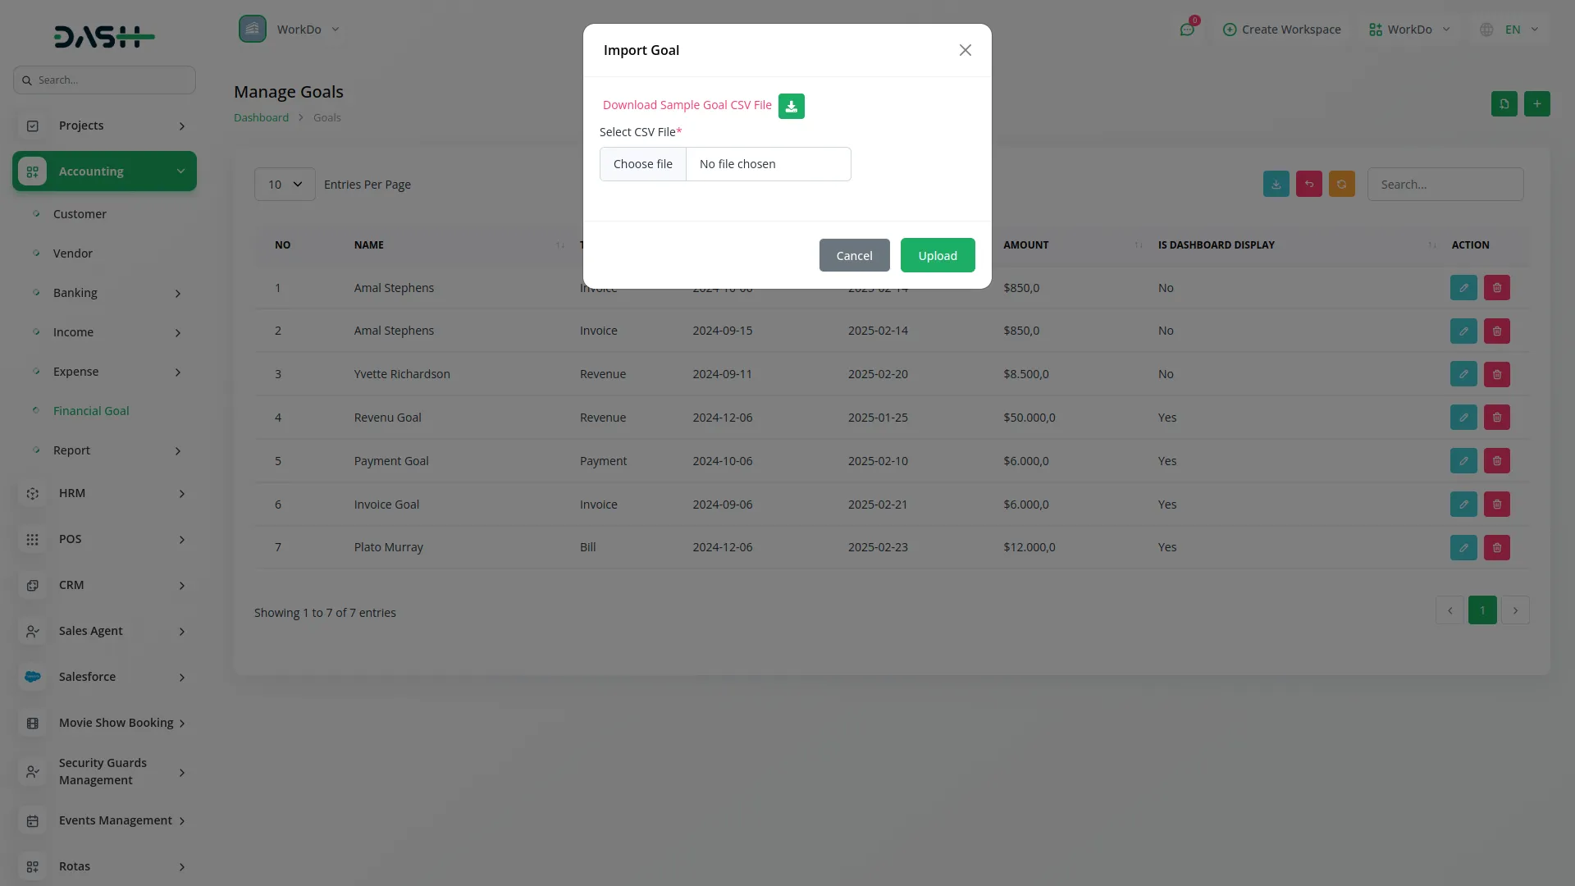
Task: Export goals using the teal download icon
Action: click(x=1276, y=184)
